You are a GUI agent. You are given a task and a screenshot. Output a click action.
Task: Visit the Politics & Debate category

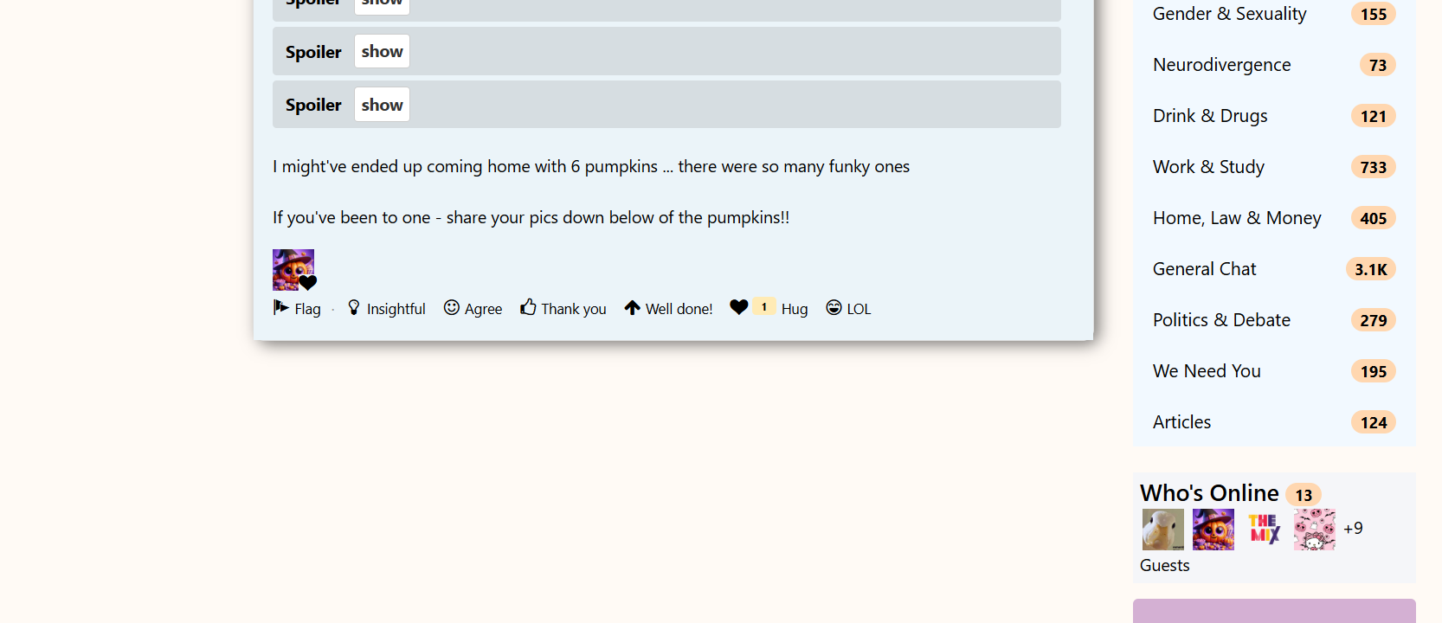click(x=1221, y=320)
